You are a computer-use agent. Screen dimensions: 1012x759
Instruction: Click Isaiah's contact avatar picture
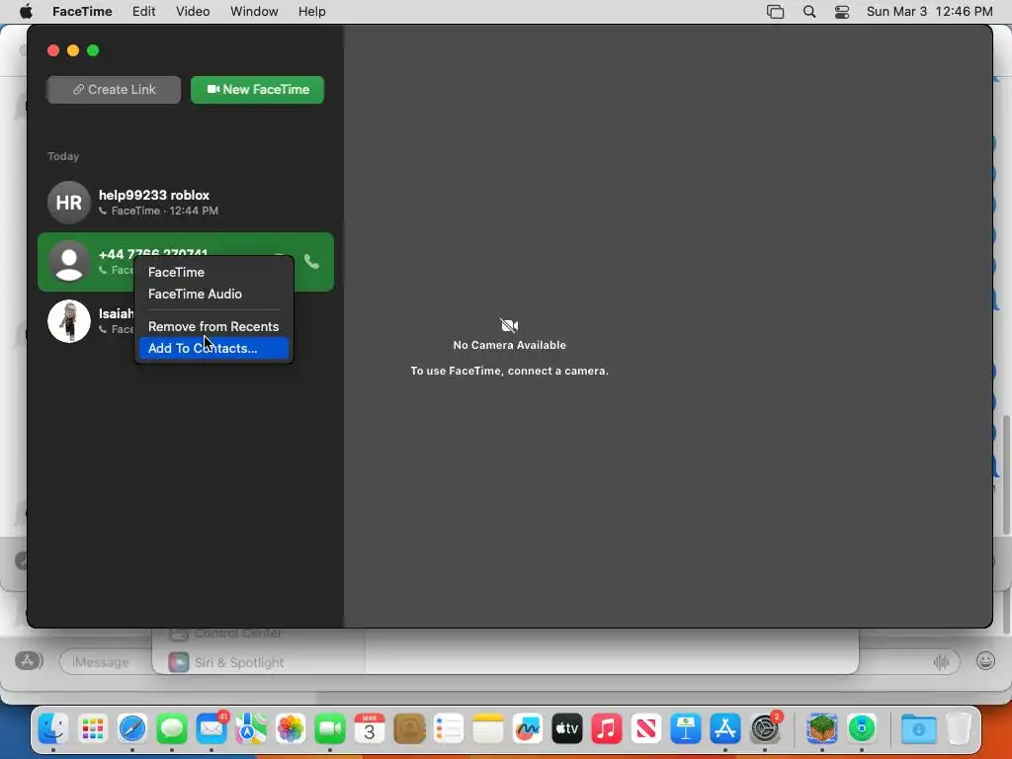click(69, 321)
